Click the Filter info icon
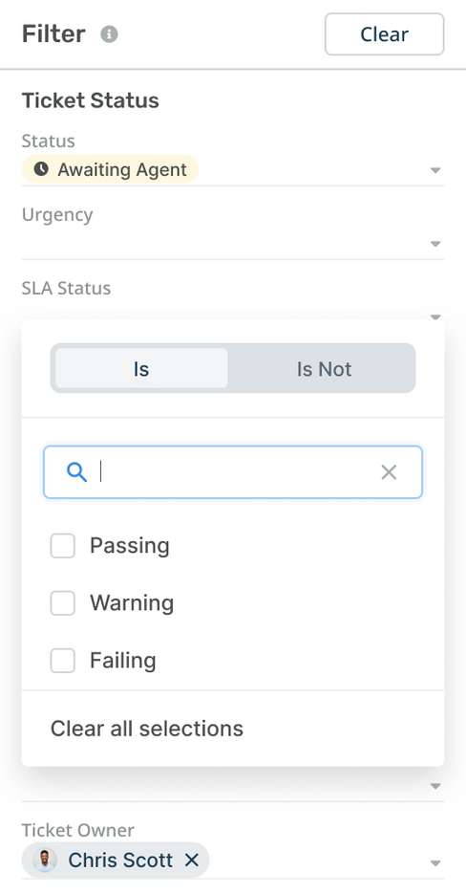Image resolution: width=466 pixels, height=894 pixels. 110,34
